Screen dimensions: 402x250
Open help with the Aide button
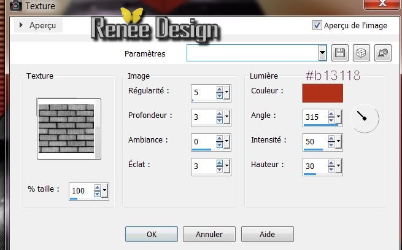[x=268, y=234]
